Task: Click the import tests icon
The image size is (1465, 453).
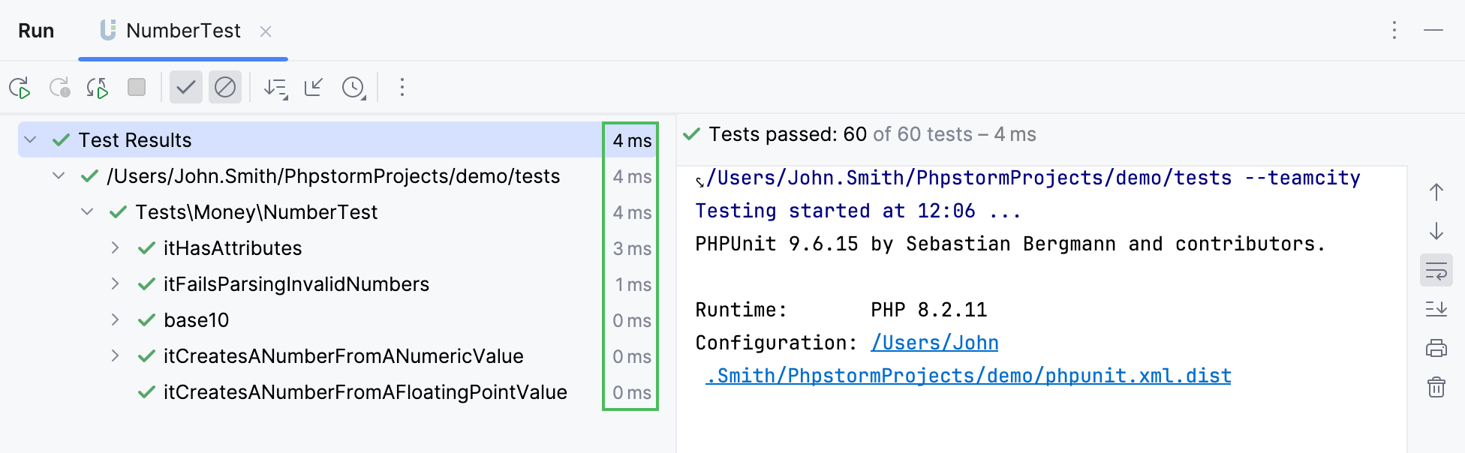Action: [x=314, y=88]
